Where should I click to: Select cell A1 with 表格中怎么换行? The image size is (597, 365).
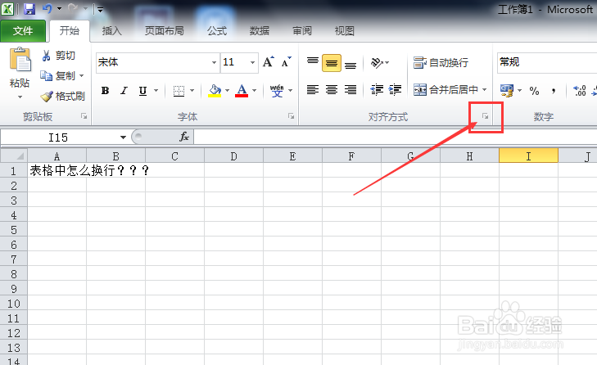point(57,170)
